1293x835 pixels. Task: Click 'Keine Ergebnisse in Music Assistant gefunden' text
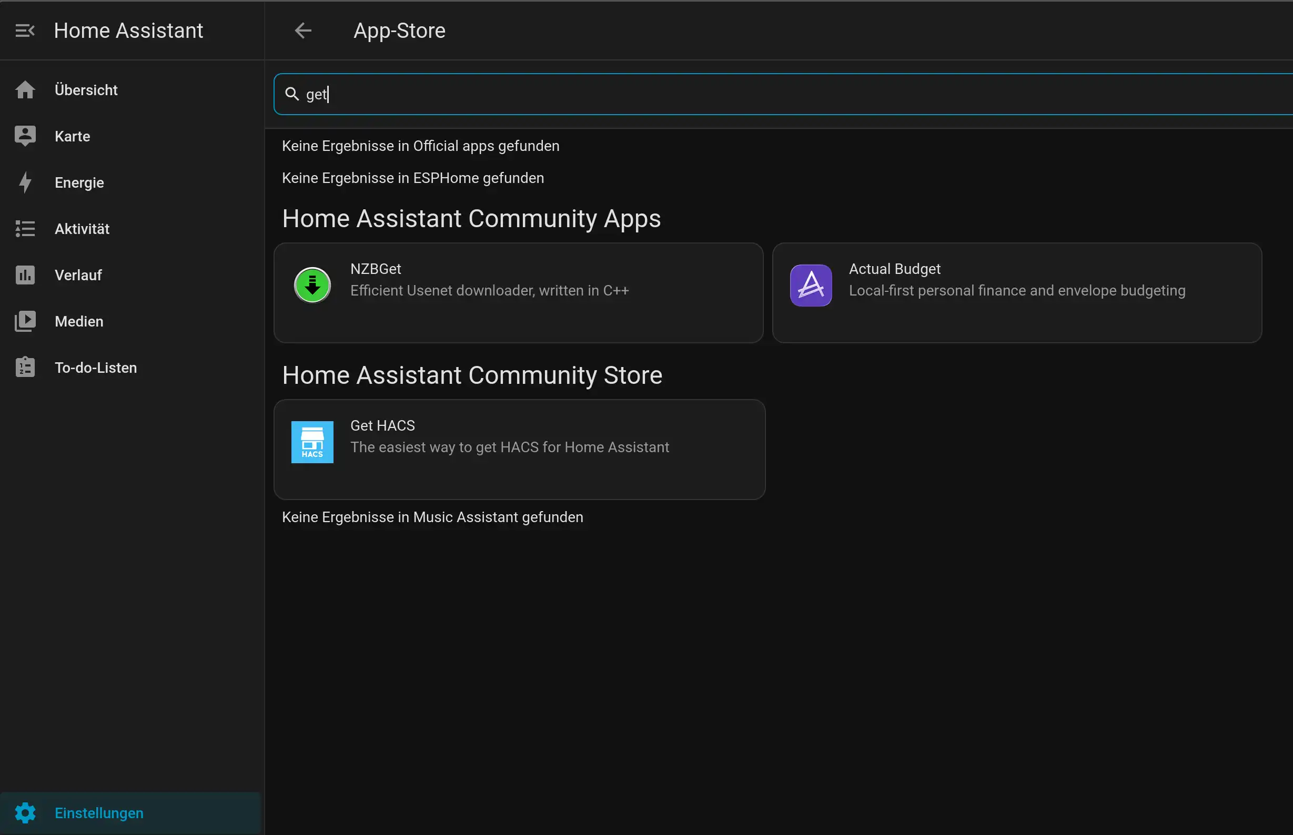[432, 517]
